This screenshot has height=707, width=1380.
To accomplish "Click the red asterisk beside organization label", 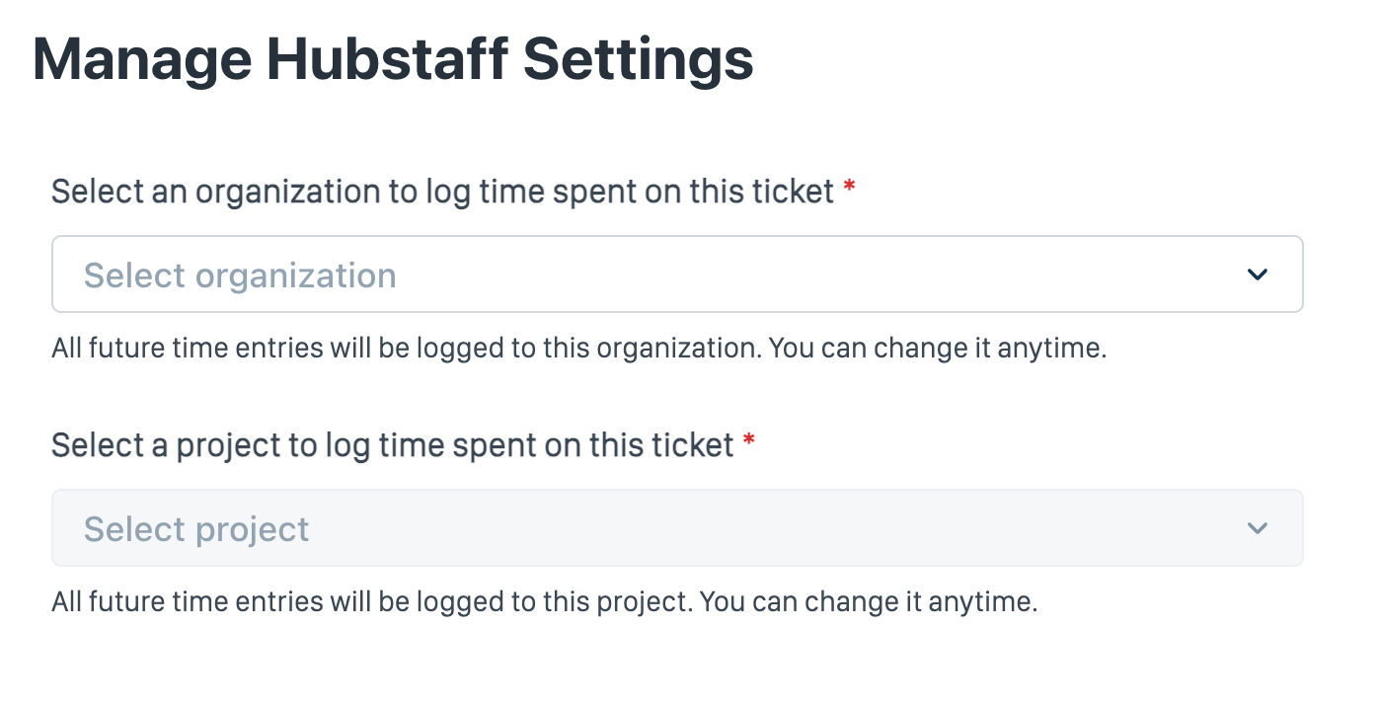I will tap(849, 190).
